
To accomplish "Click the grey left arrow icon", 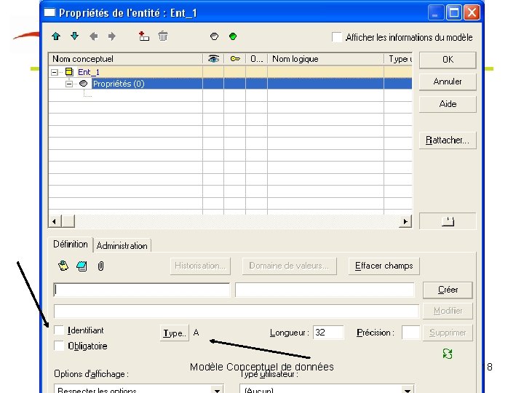I will click(94, 36).
